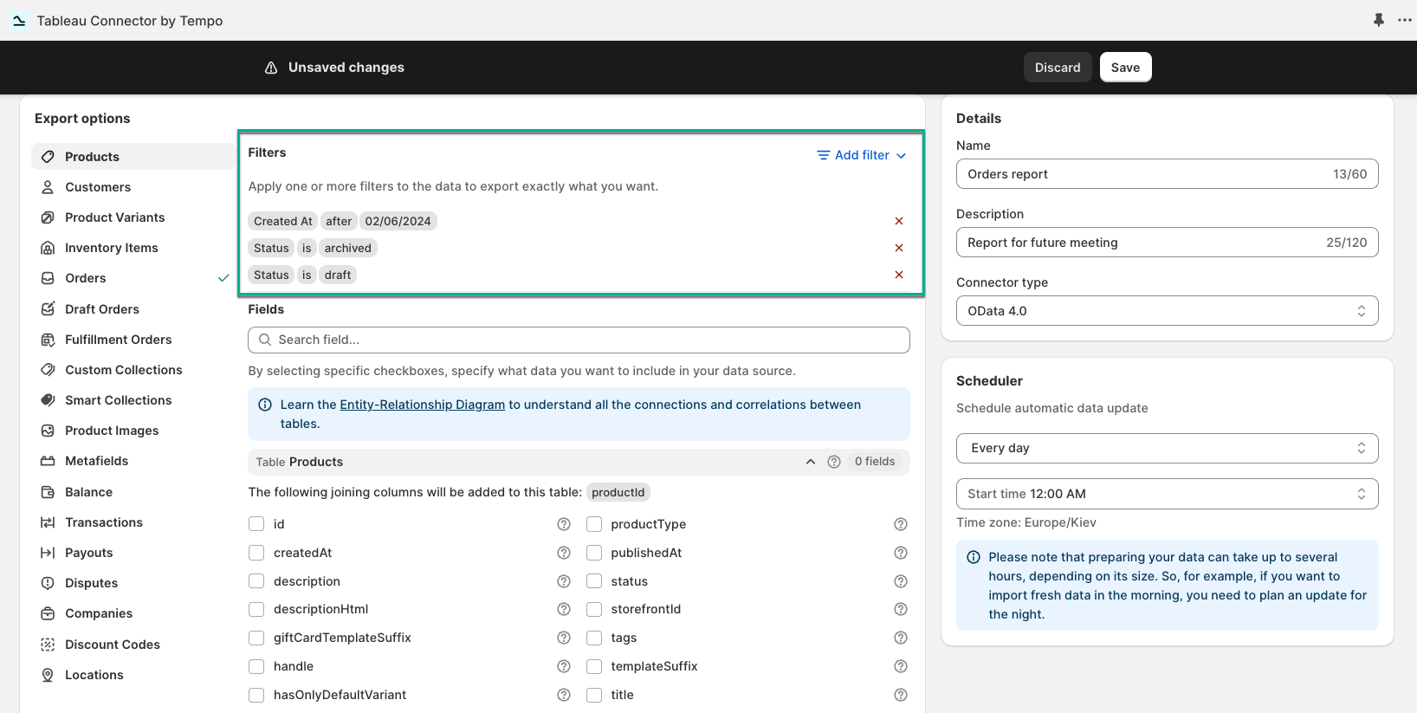
Task: Open the Connector type OData 4.0 dropdown
Action: [1167, 311]
